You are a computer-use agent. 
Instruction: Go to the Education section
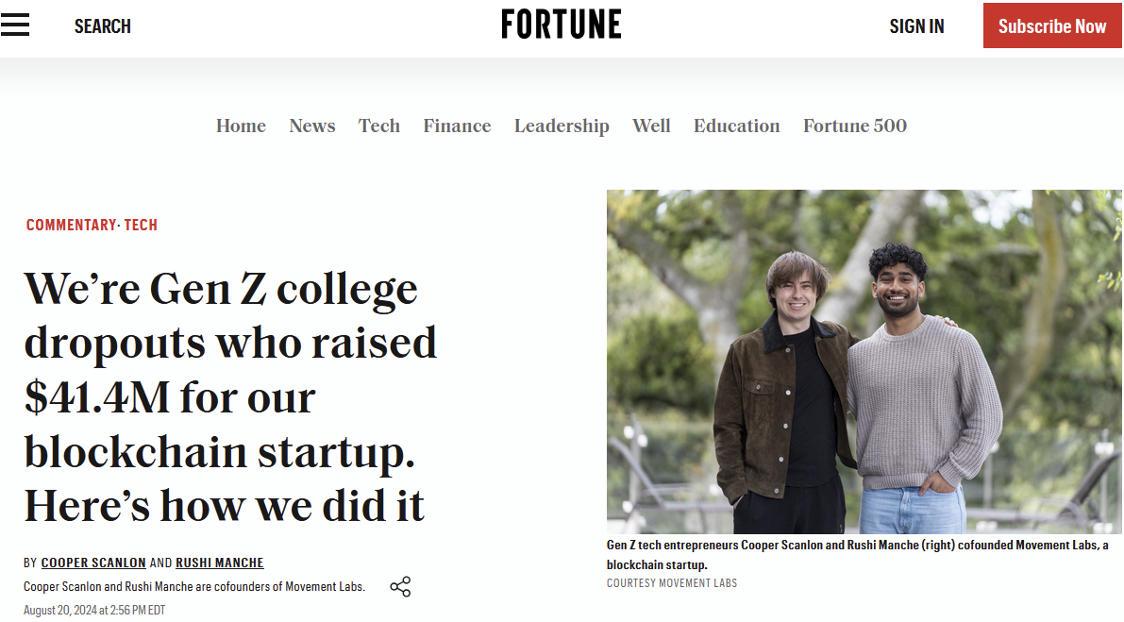click(736, 126)
